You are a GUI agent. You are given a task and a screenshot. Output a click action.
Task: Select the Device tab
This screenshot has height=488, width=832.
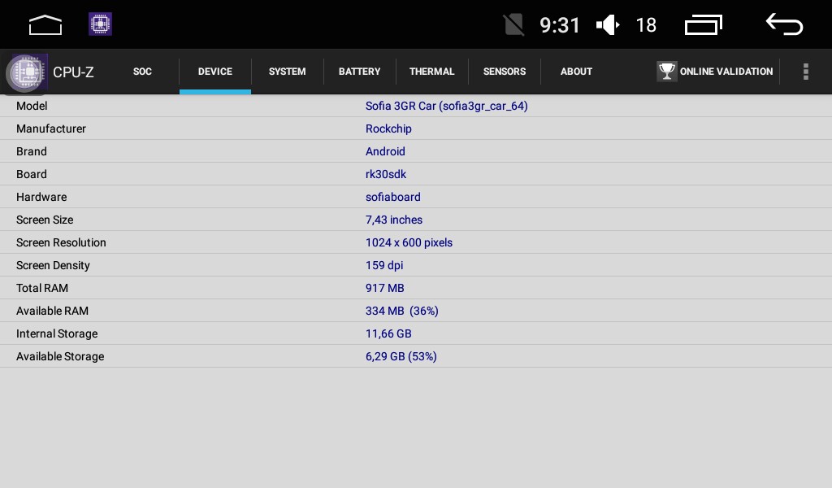click(x=214, y=72)
